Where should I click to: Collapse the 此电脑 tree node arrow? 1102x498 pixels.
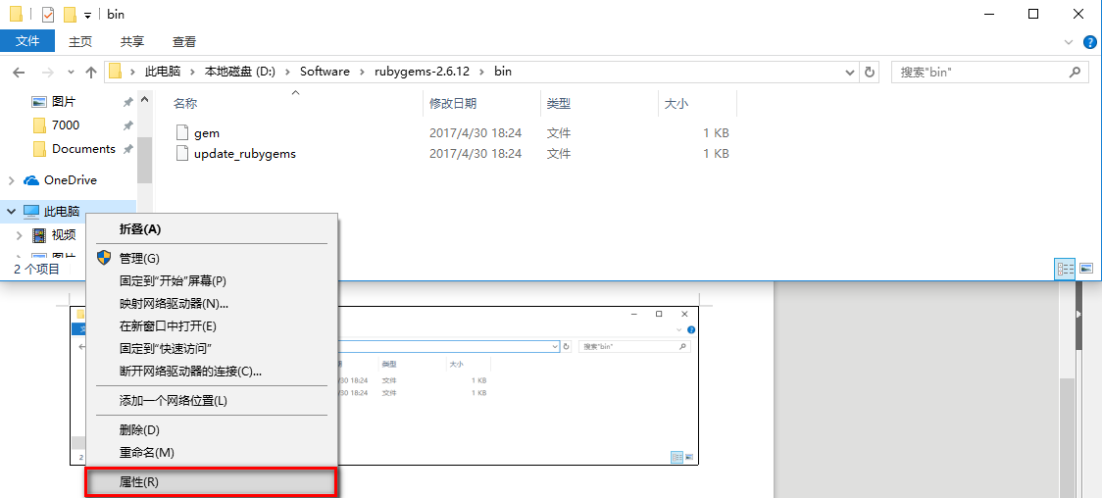[x=11, y=212]
